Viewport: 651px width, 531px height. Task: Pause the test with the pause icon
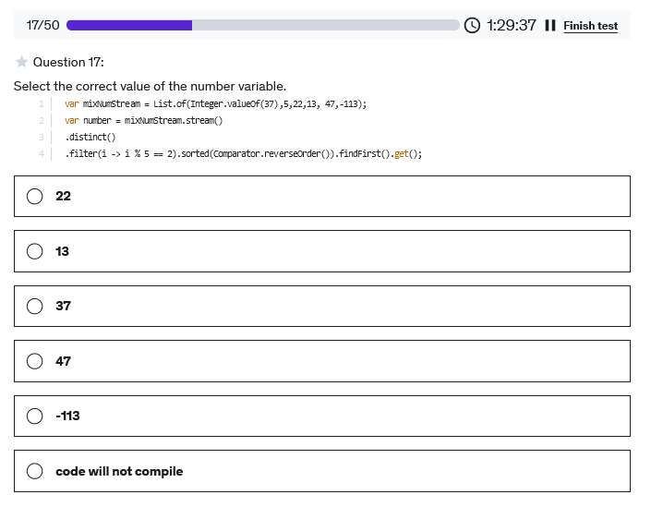550,25
